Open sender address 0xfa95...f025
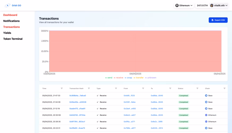This screenshot has height=133, width=232. click(129, 95)
